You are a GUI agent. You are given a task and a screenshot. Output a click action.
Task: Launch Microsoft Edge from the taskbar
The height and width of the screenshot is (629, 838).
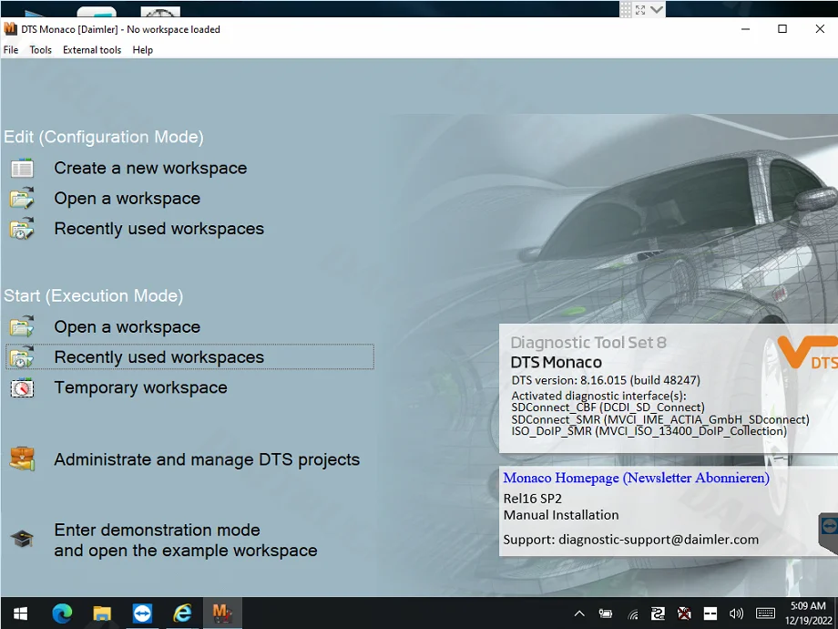pyautogui.click(x=62, y=614)
